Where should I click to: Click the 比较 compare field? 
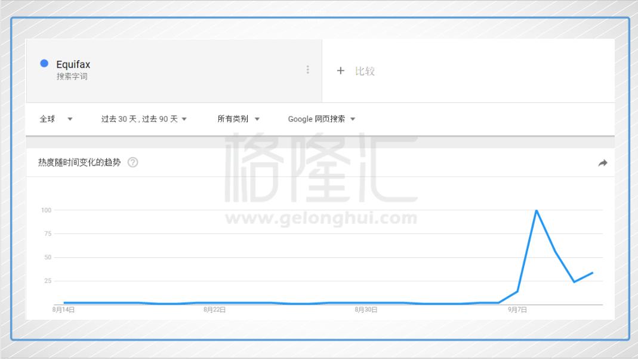469,71
